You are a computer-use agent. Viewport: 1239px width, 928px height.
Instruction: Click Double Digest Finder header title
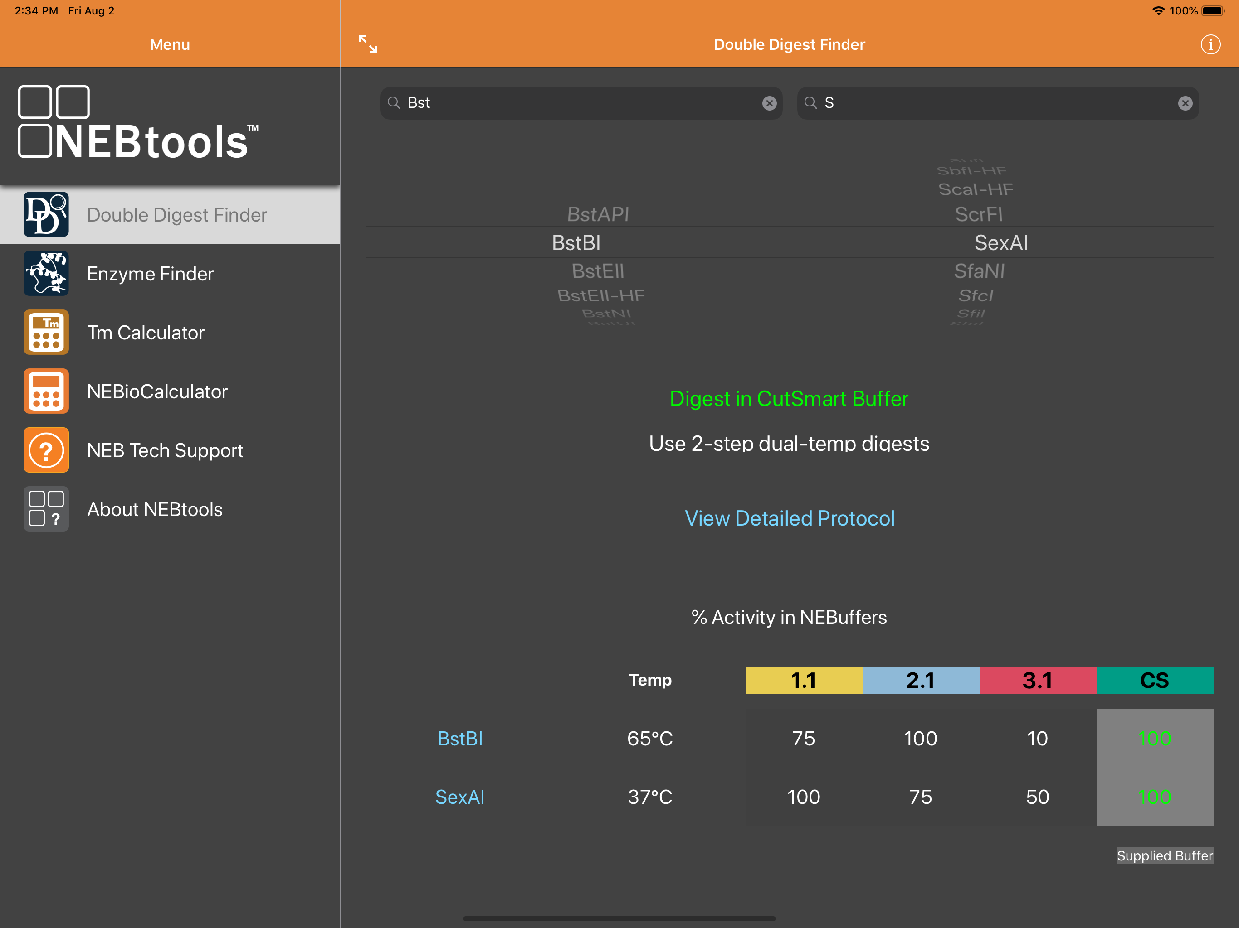(x=789, y=44)
